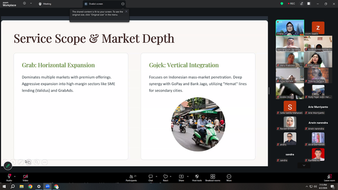Expand the Share options arrow

tap(188, 176)
